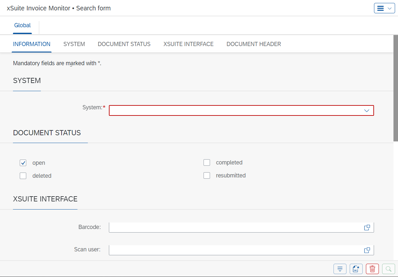Open the SYSTEM section via its tab
398x277 pixels.
coord(74,44)
